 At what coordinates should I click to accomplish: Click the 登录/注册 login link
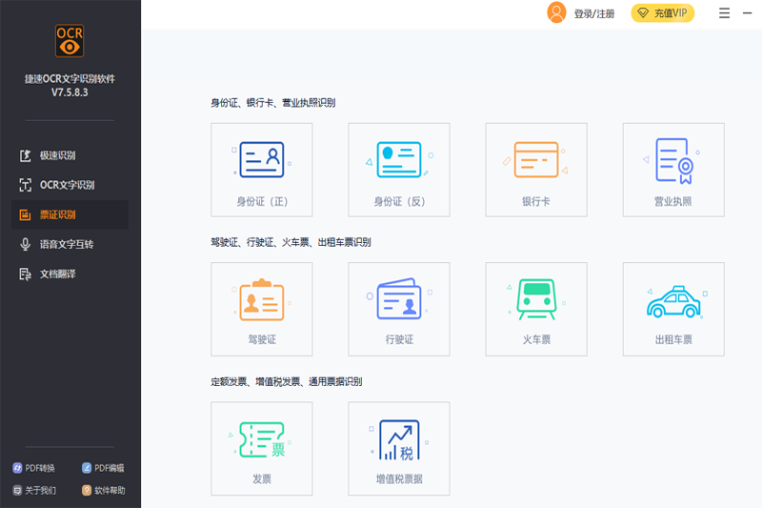[593, 13]
